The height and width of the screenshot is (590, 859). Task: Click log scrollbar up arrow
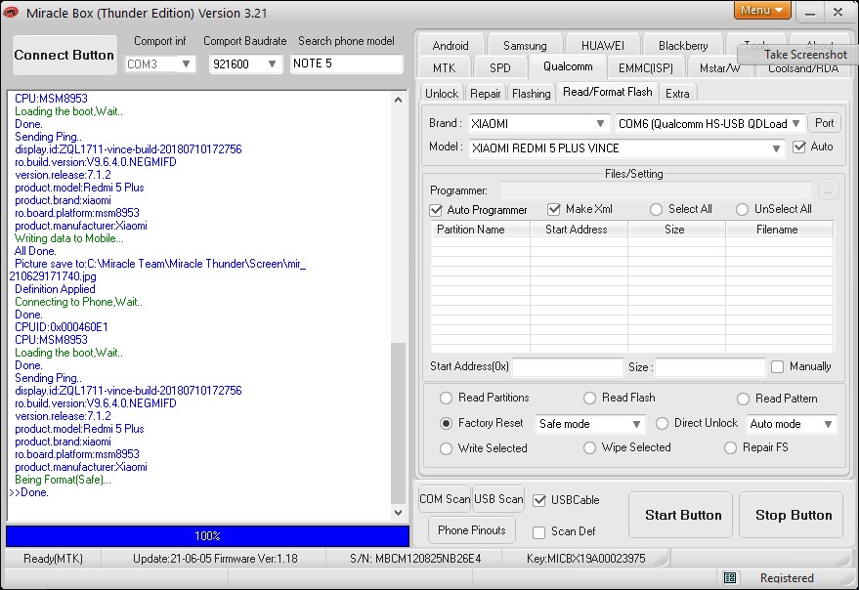(x=399, y=100)
